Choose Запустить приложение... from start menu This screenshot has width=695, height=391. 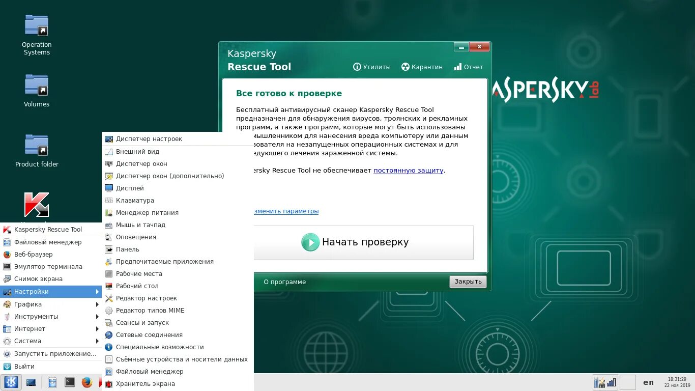[x=51, y=354]
